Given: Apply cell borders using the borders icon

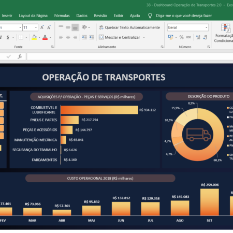Looking at the screenshot, I should coord(21,37).
